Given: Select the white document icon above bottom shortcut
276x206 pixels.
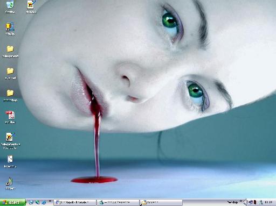Looking at the screenshot, I should tap(10, 161).
